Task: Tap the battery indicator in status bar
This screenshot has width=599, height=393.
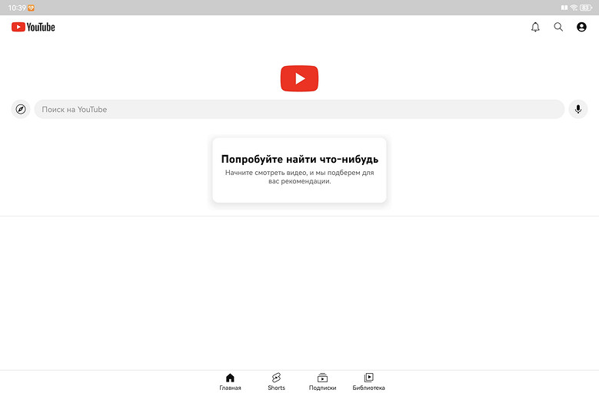Action: pos(585,8)
